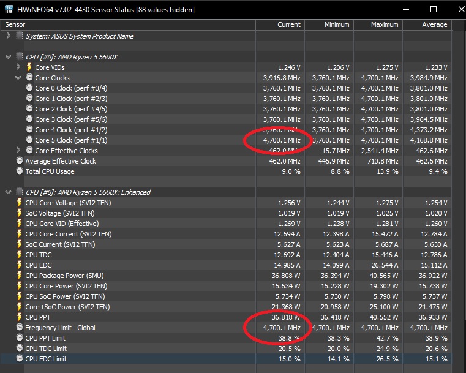This screenshot has width=466, height=373.
Task: Click the clock icon beside Core Effective Clocks
Action: (x=29, y=150)
